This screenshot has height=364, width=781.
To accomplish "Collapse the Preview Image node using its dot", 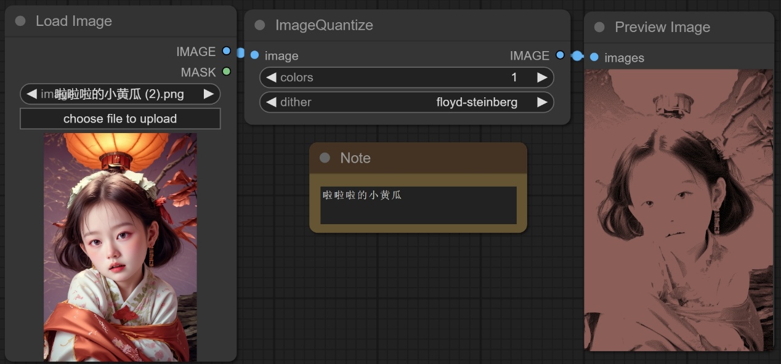I will click(599, 27).
